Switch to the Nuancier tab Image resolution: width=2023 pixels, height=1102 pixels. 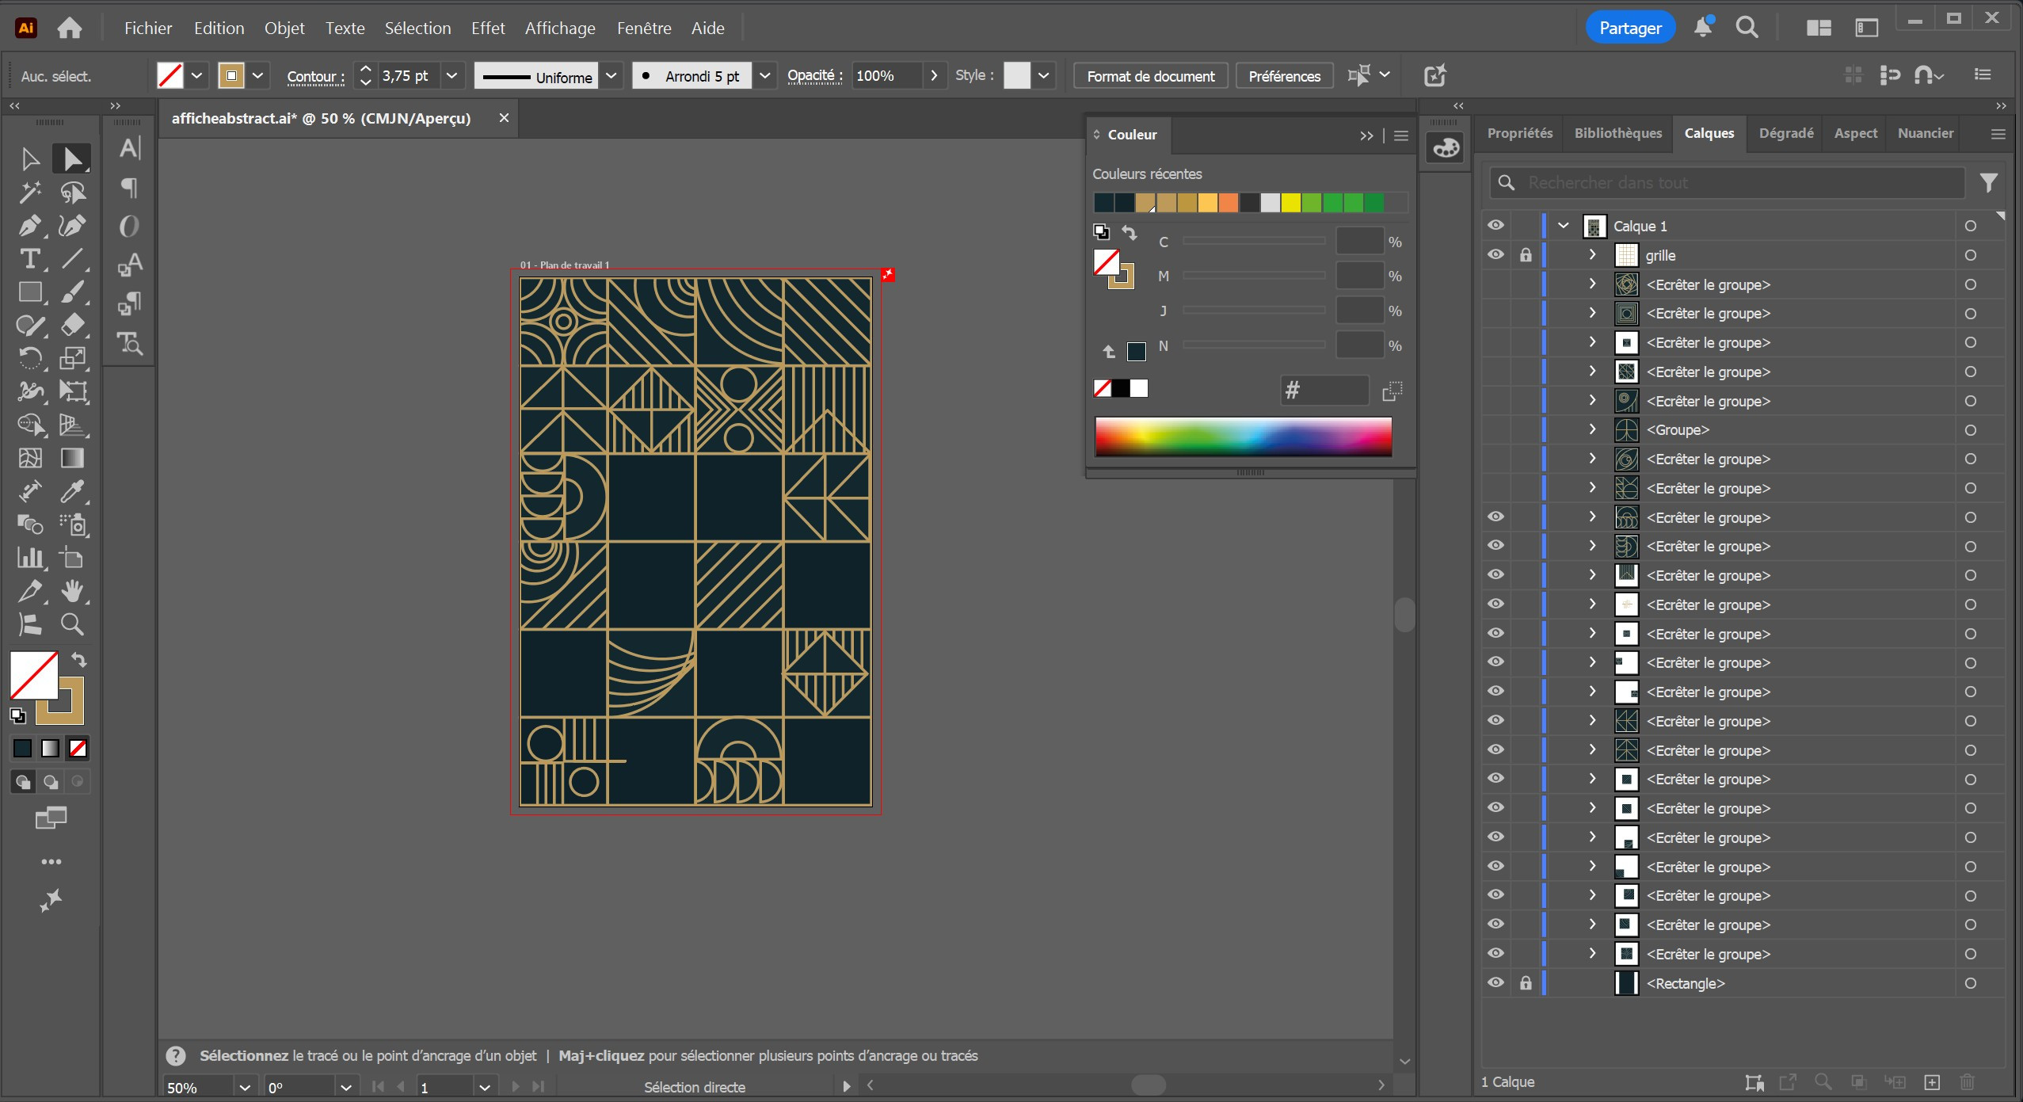pos(1925,133)
